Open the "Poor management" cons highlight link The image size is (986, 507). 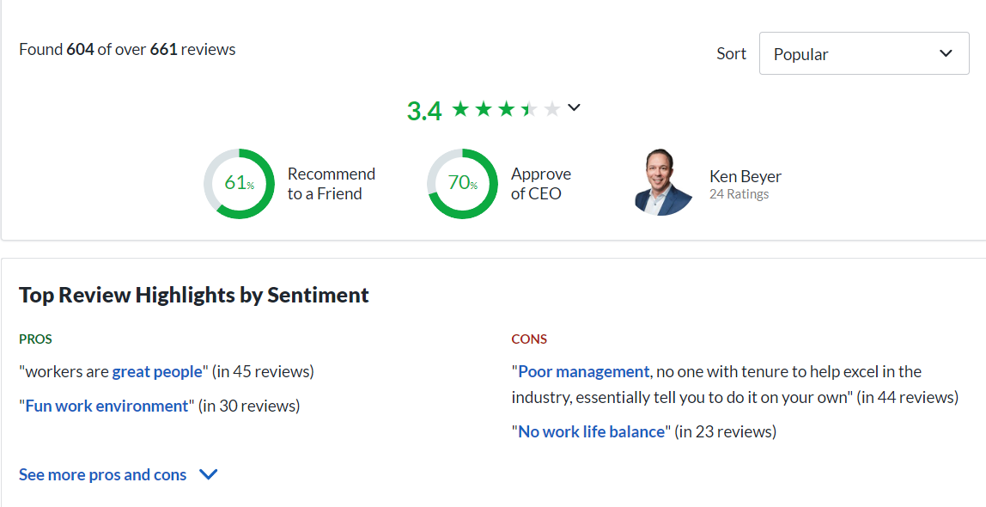pos(583,371)
